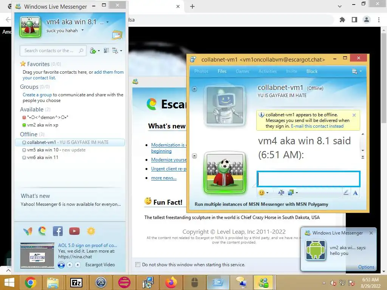This screenshot has height=290, width=387.
Task: Collapse your own display picture arrow
Action: 195,156
